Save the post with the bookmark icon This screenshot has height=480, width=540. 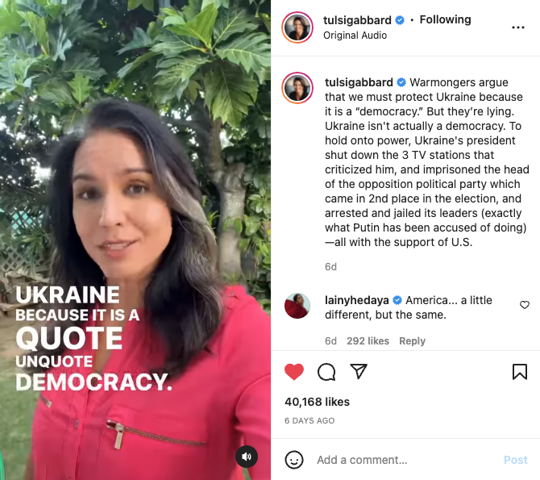(x=520, y=372)
